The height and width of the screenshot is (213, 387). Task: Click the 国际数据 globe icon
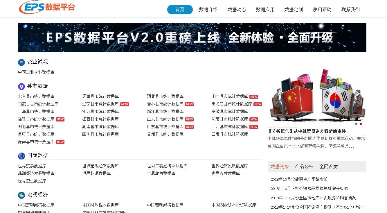tap(21, 156)
